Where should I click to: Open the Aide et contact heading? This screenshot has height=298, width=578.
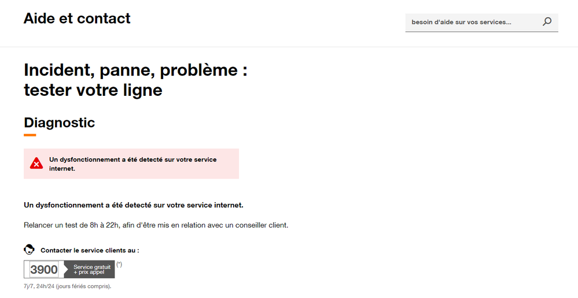pos(77,18)
